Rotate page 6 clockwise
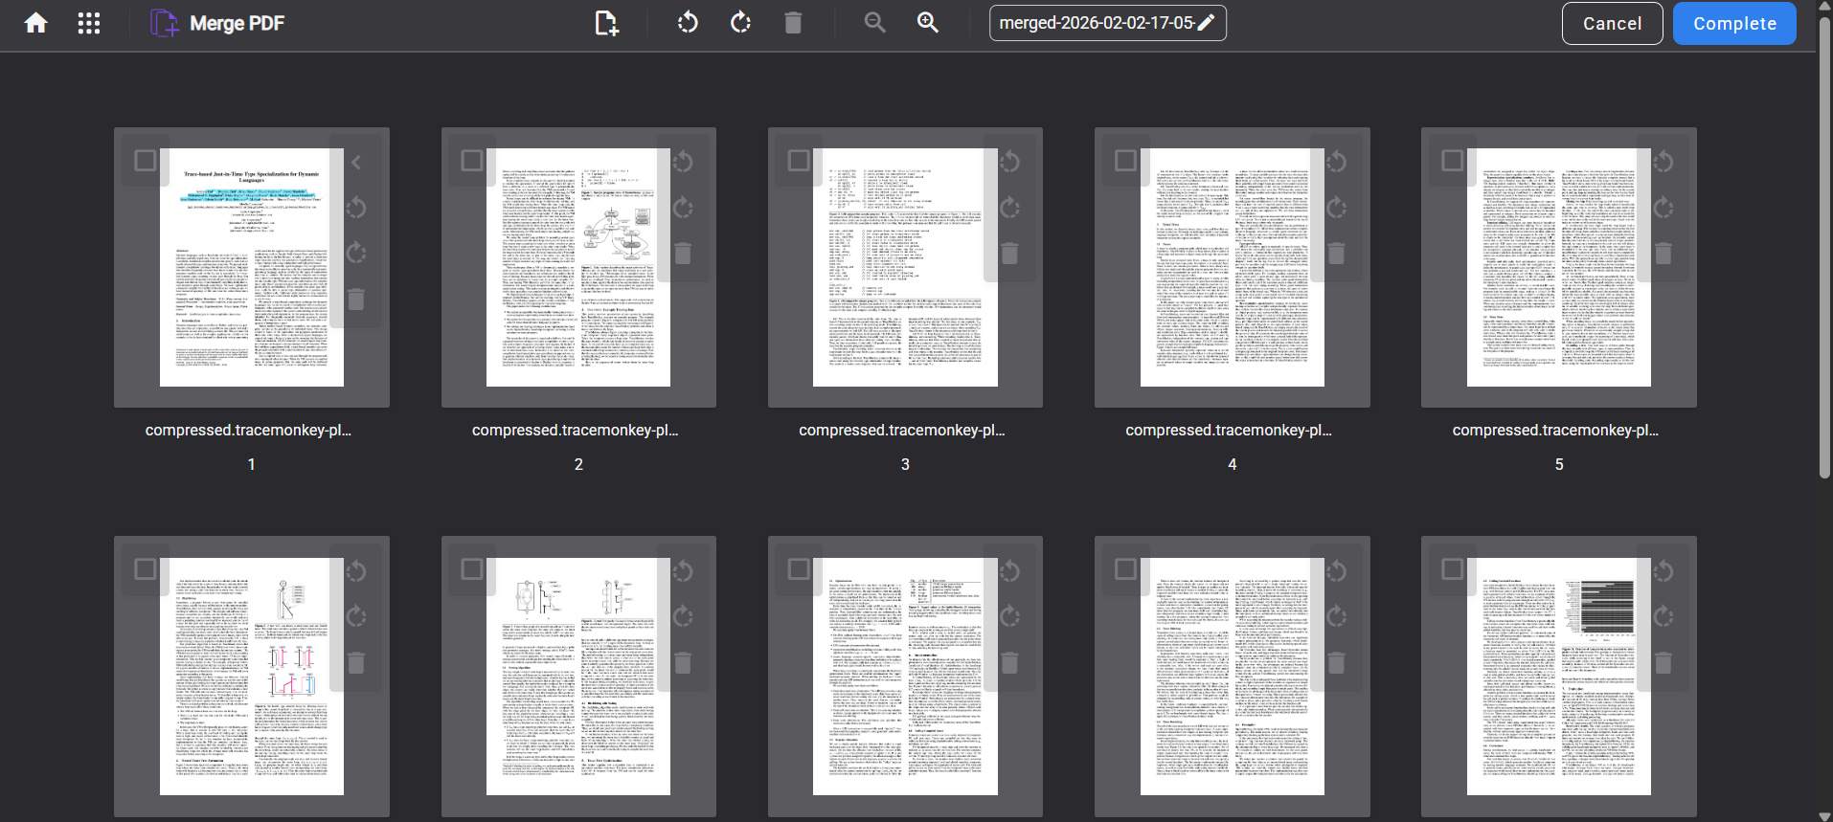1833x822 pixels. [x=356, y=616]
